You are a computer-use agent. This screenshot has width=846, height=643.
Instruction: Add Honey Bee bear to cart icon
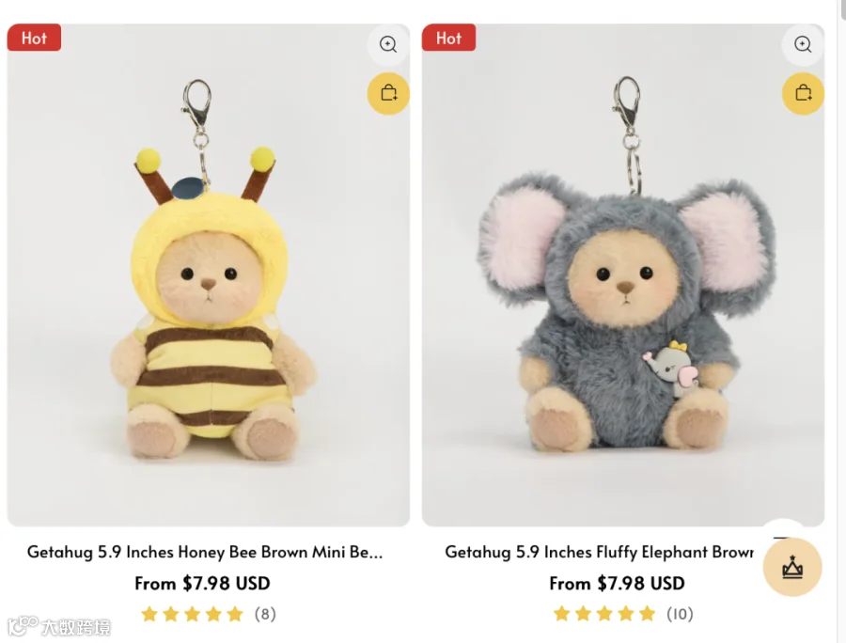tap(388, 93)
